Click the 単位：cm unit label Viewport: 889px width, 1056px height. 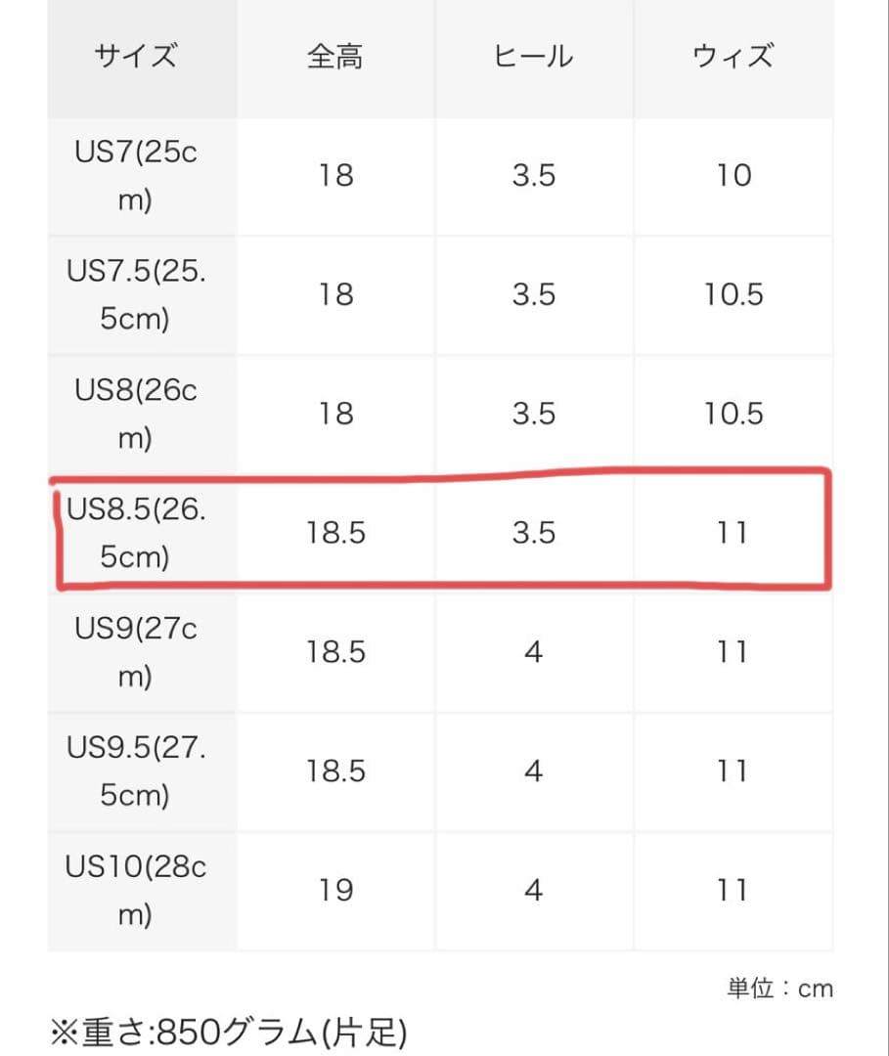pos(779,989)
